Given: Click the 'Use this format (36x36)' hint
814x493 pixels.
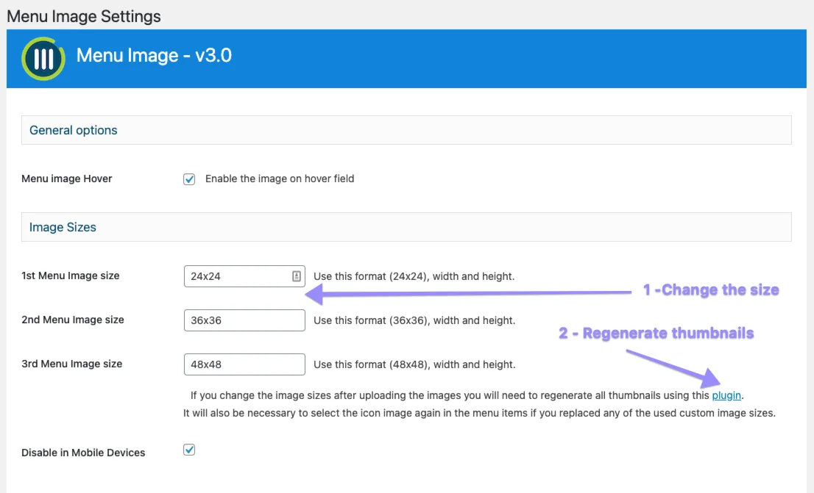Looking at the screenshot, I should point(414,320).
